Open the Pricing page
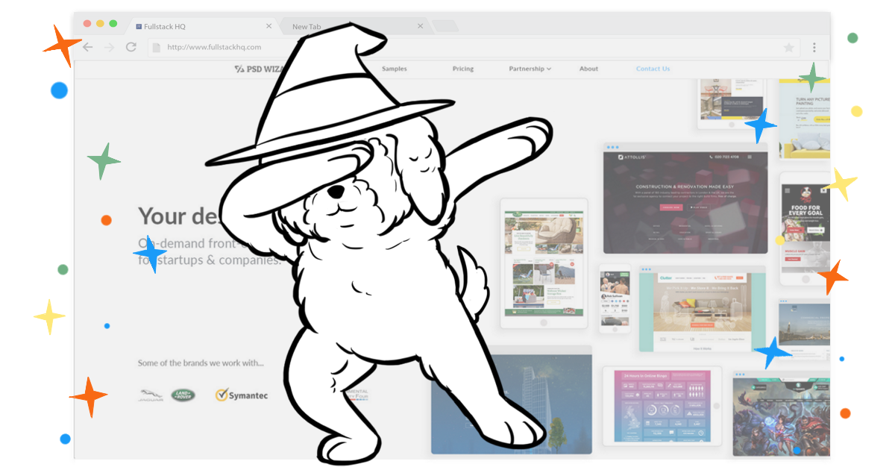 (462, 68)
